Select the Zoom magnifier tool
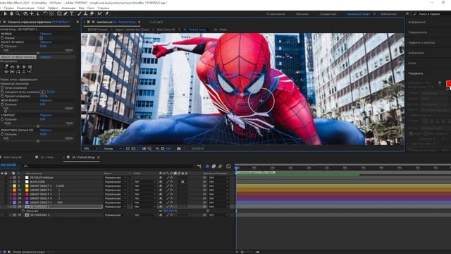The image size is (451, 254). [x=18, y=13]
